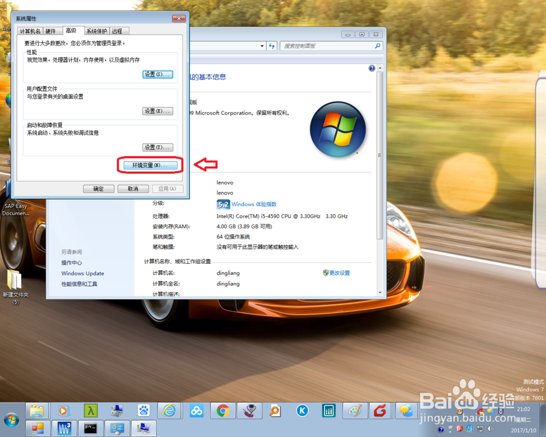Screen dimensions: 546x437
Task: Open the Windows Update link in the sidebar
Action: (82, 273)
